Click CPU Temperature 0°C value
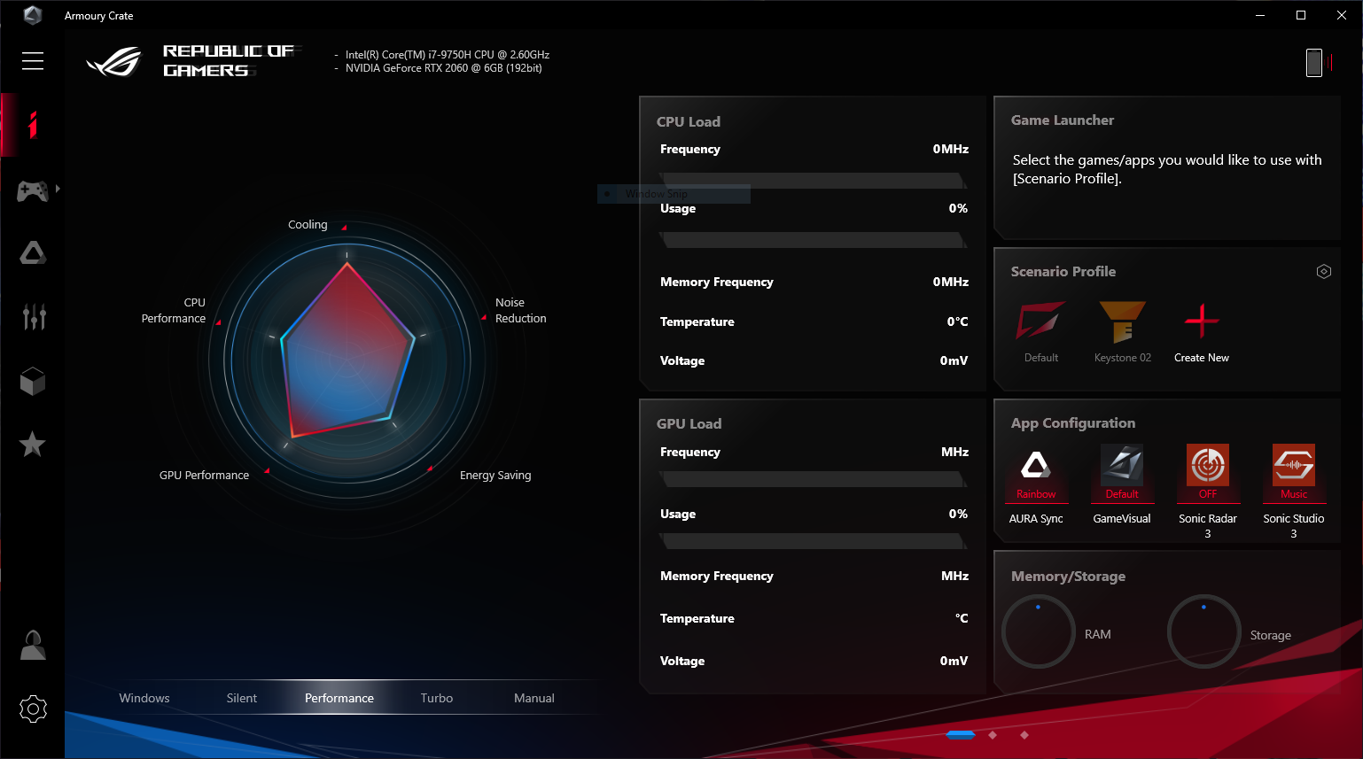The image size is (1363, 759). (957, 321)
